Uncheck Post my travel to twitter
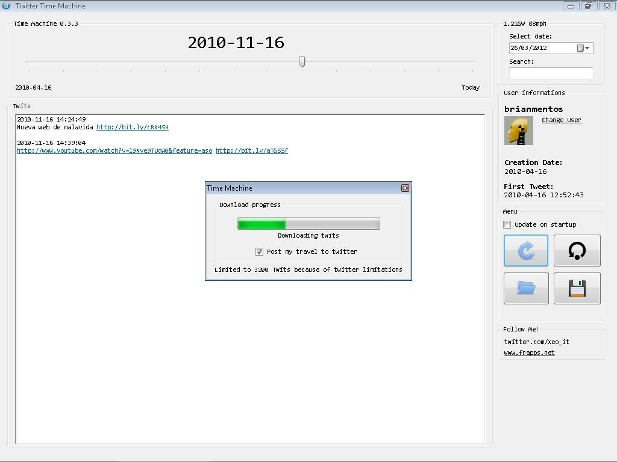Image resolution: width=617 pixels, height=462 pixels. pos(259,251)
